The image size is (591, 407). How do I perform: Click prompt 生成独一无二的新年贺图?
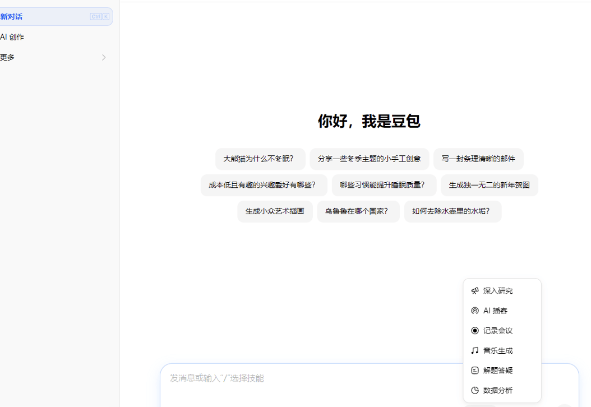(x=490, y=185)
